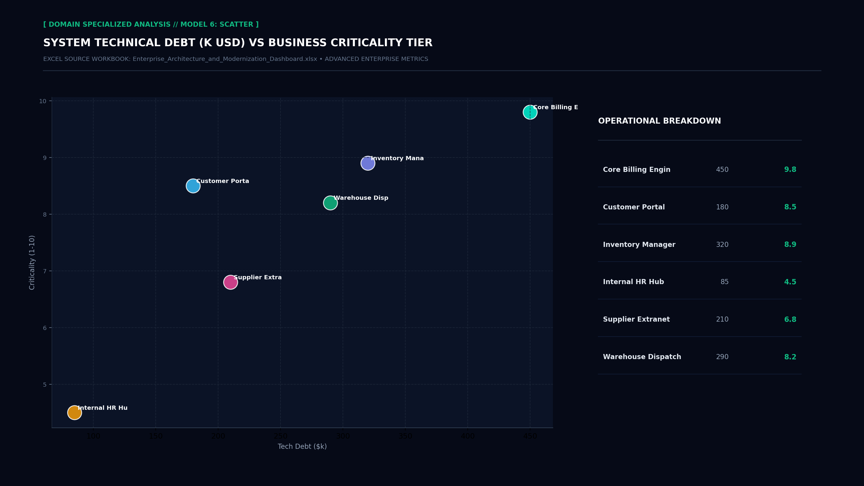Click the 'Warehouse Disp' chart label
864x486 pixels.
[361, 198]
